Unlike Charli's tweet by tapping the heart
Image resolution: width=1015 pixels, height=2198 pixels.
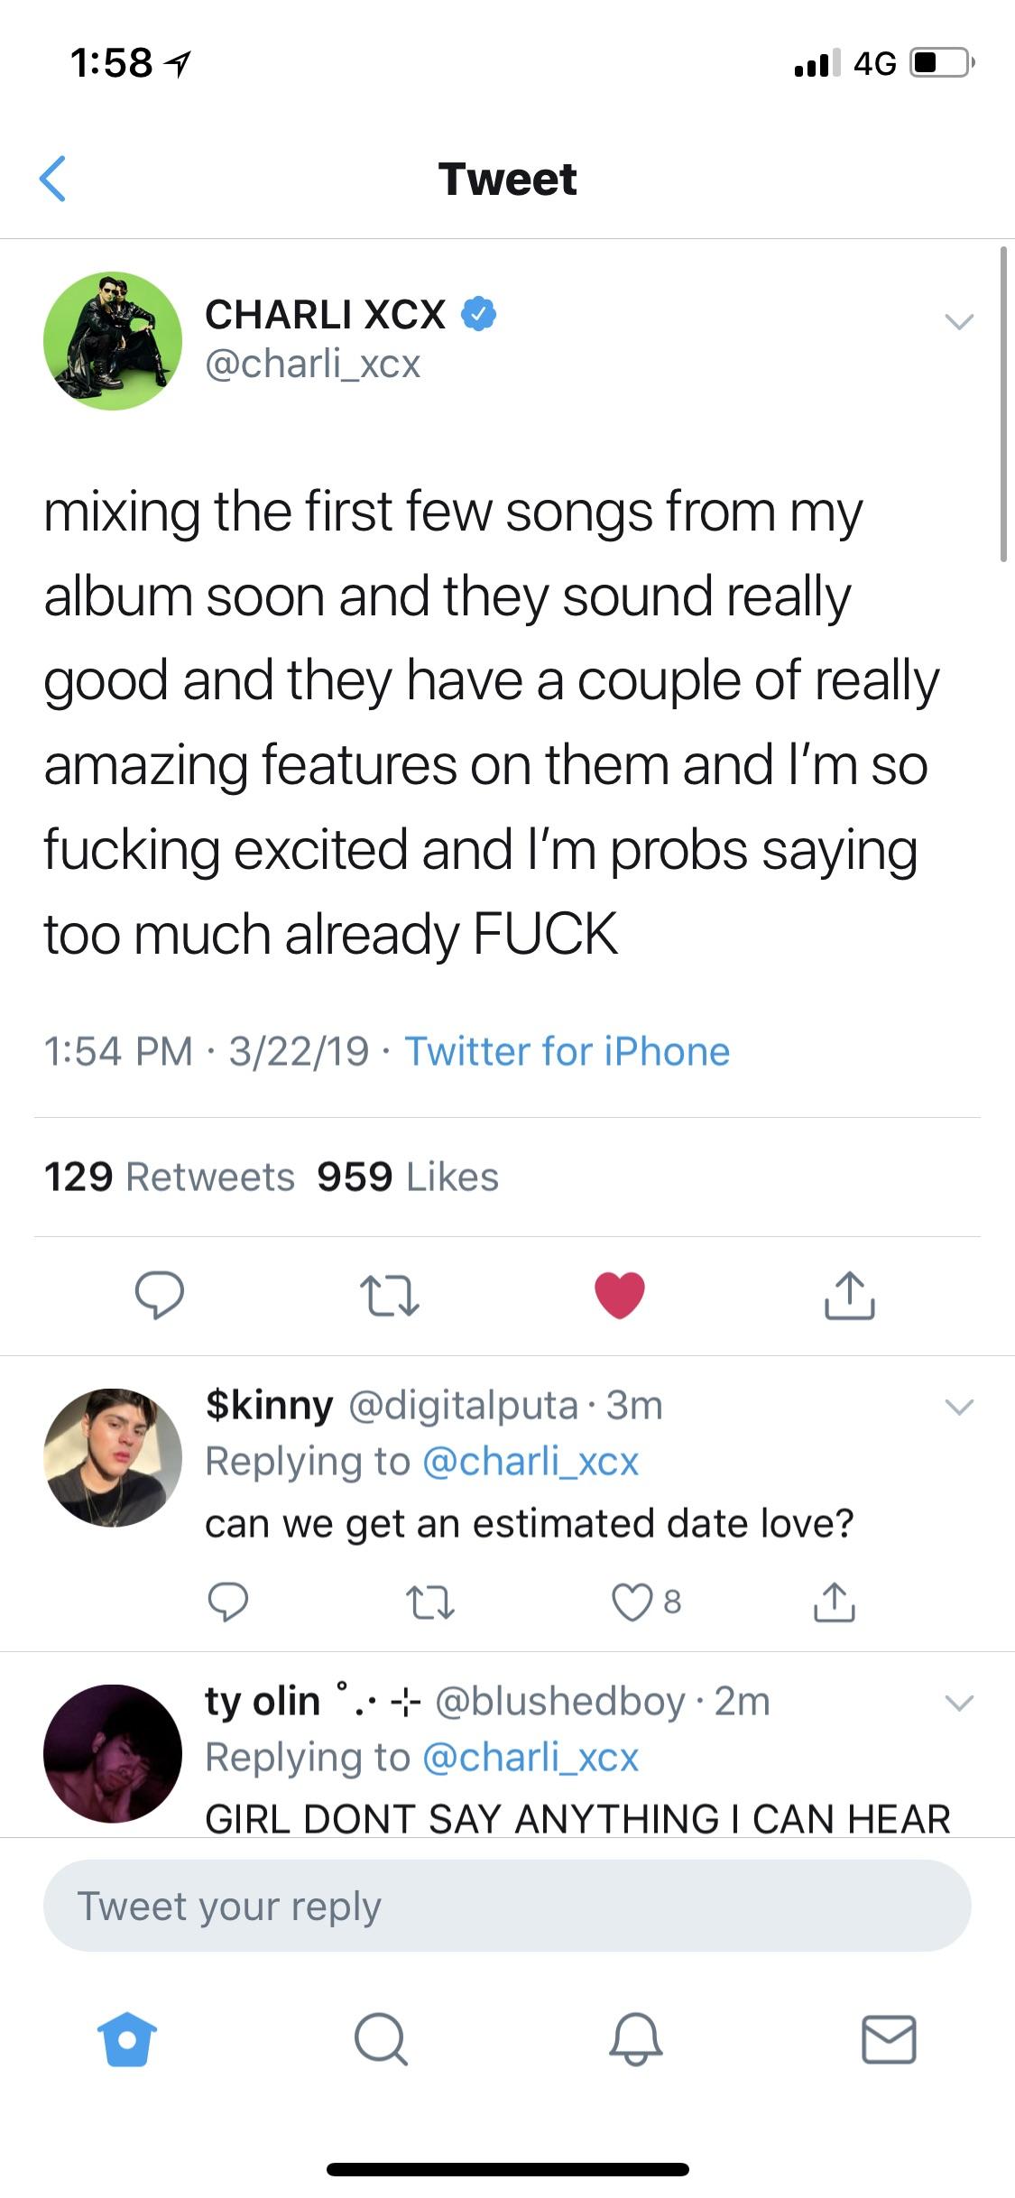point(620,1298)
